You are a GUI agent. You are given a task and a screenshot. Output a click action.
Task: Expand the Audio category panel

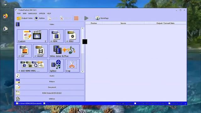50,76
